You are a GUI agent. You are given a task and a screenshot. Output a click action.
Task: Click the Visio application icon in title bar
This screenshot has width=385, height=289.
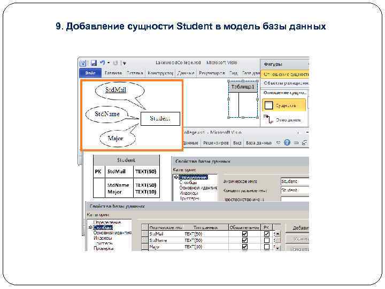point(83,63)
